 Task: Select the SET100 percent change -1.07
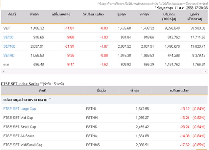[104, 46]
